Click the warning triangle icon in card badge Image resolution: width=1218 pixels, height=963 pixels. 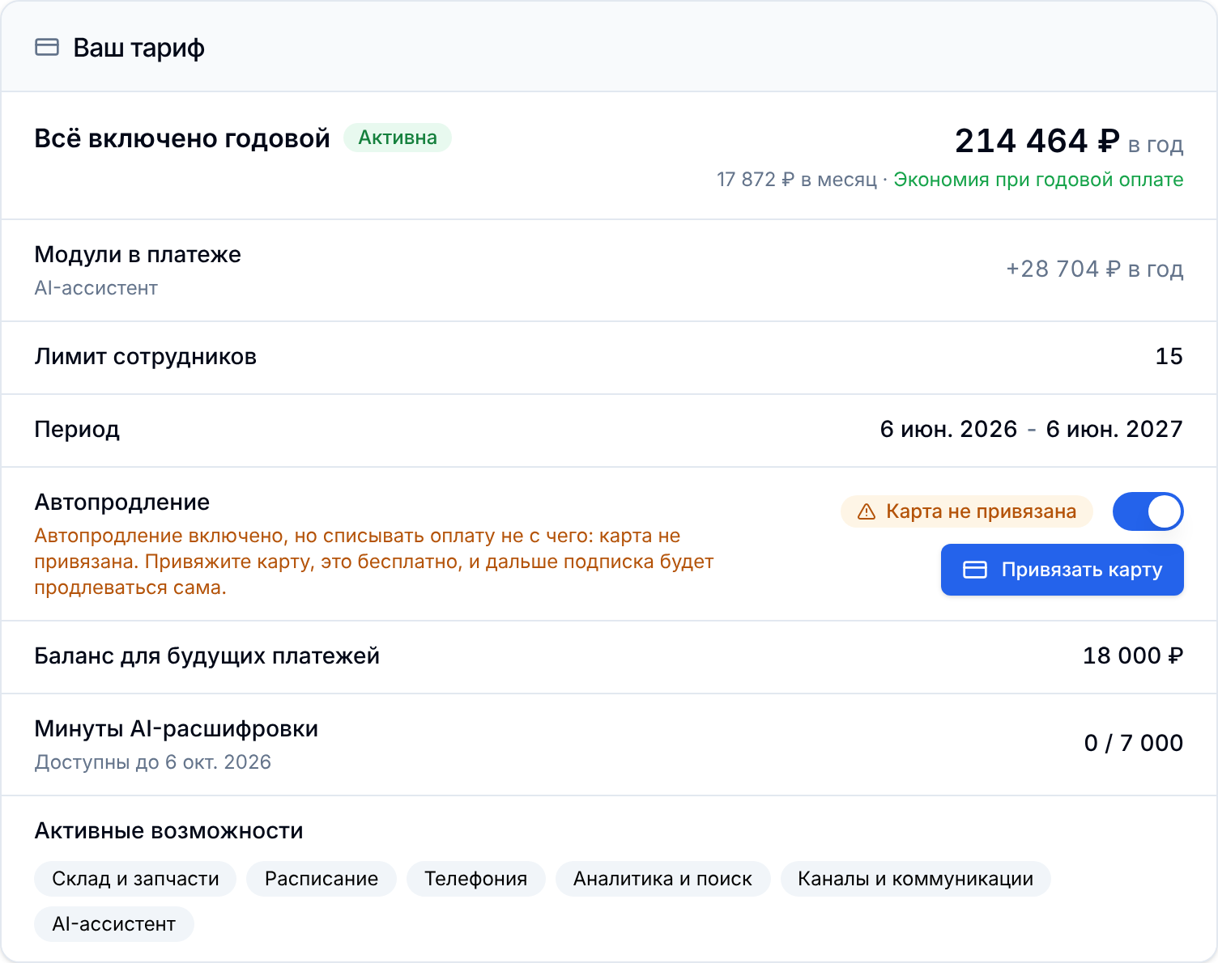(867, 511)
